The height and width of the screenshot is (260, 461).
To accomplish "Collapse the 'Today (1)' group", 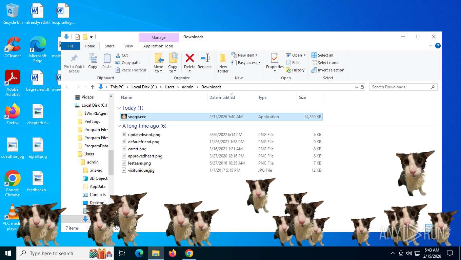I will 119,108.
